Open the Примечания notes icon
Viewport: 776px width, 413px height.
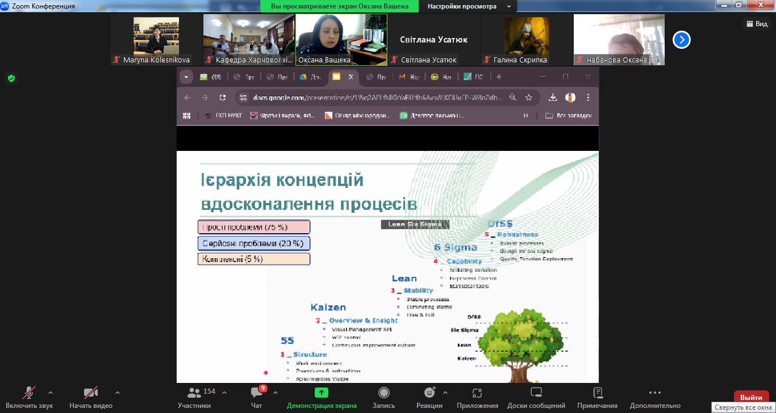click(x=597, y=393)
